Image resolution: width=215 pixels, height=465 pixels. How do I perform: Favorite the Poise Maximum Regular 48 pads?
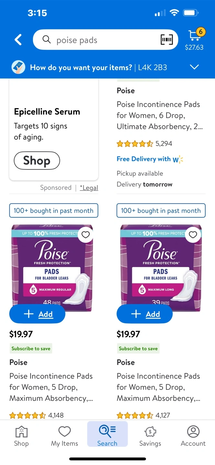pyautogui.click(x=85, y=235)
